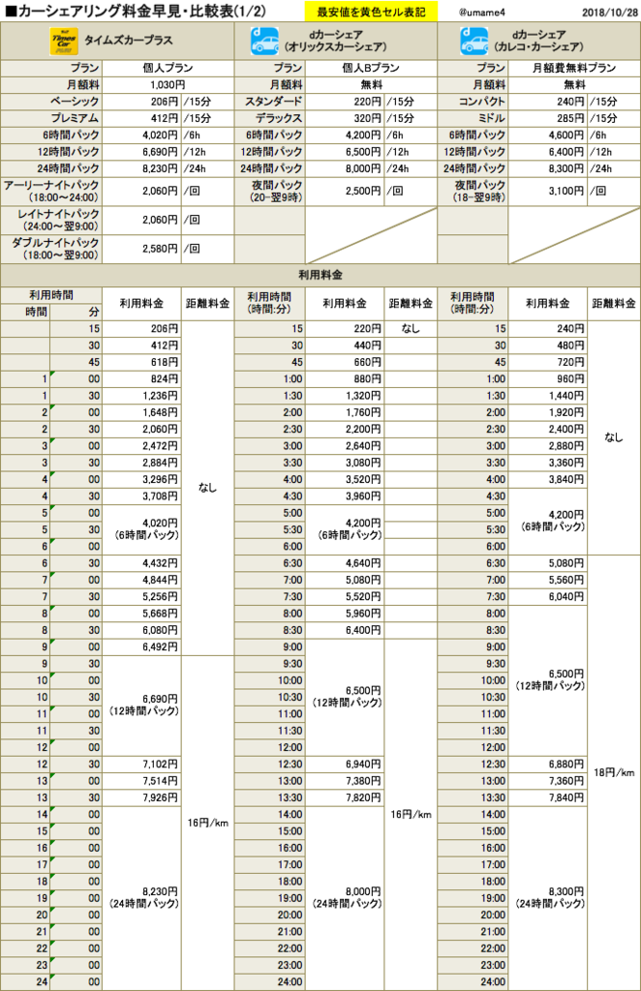Screen dimensions: 641x991
Task: Select the 3,708円 cell in Times column
Action: click(141, 496)
